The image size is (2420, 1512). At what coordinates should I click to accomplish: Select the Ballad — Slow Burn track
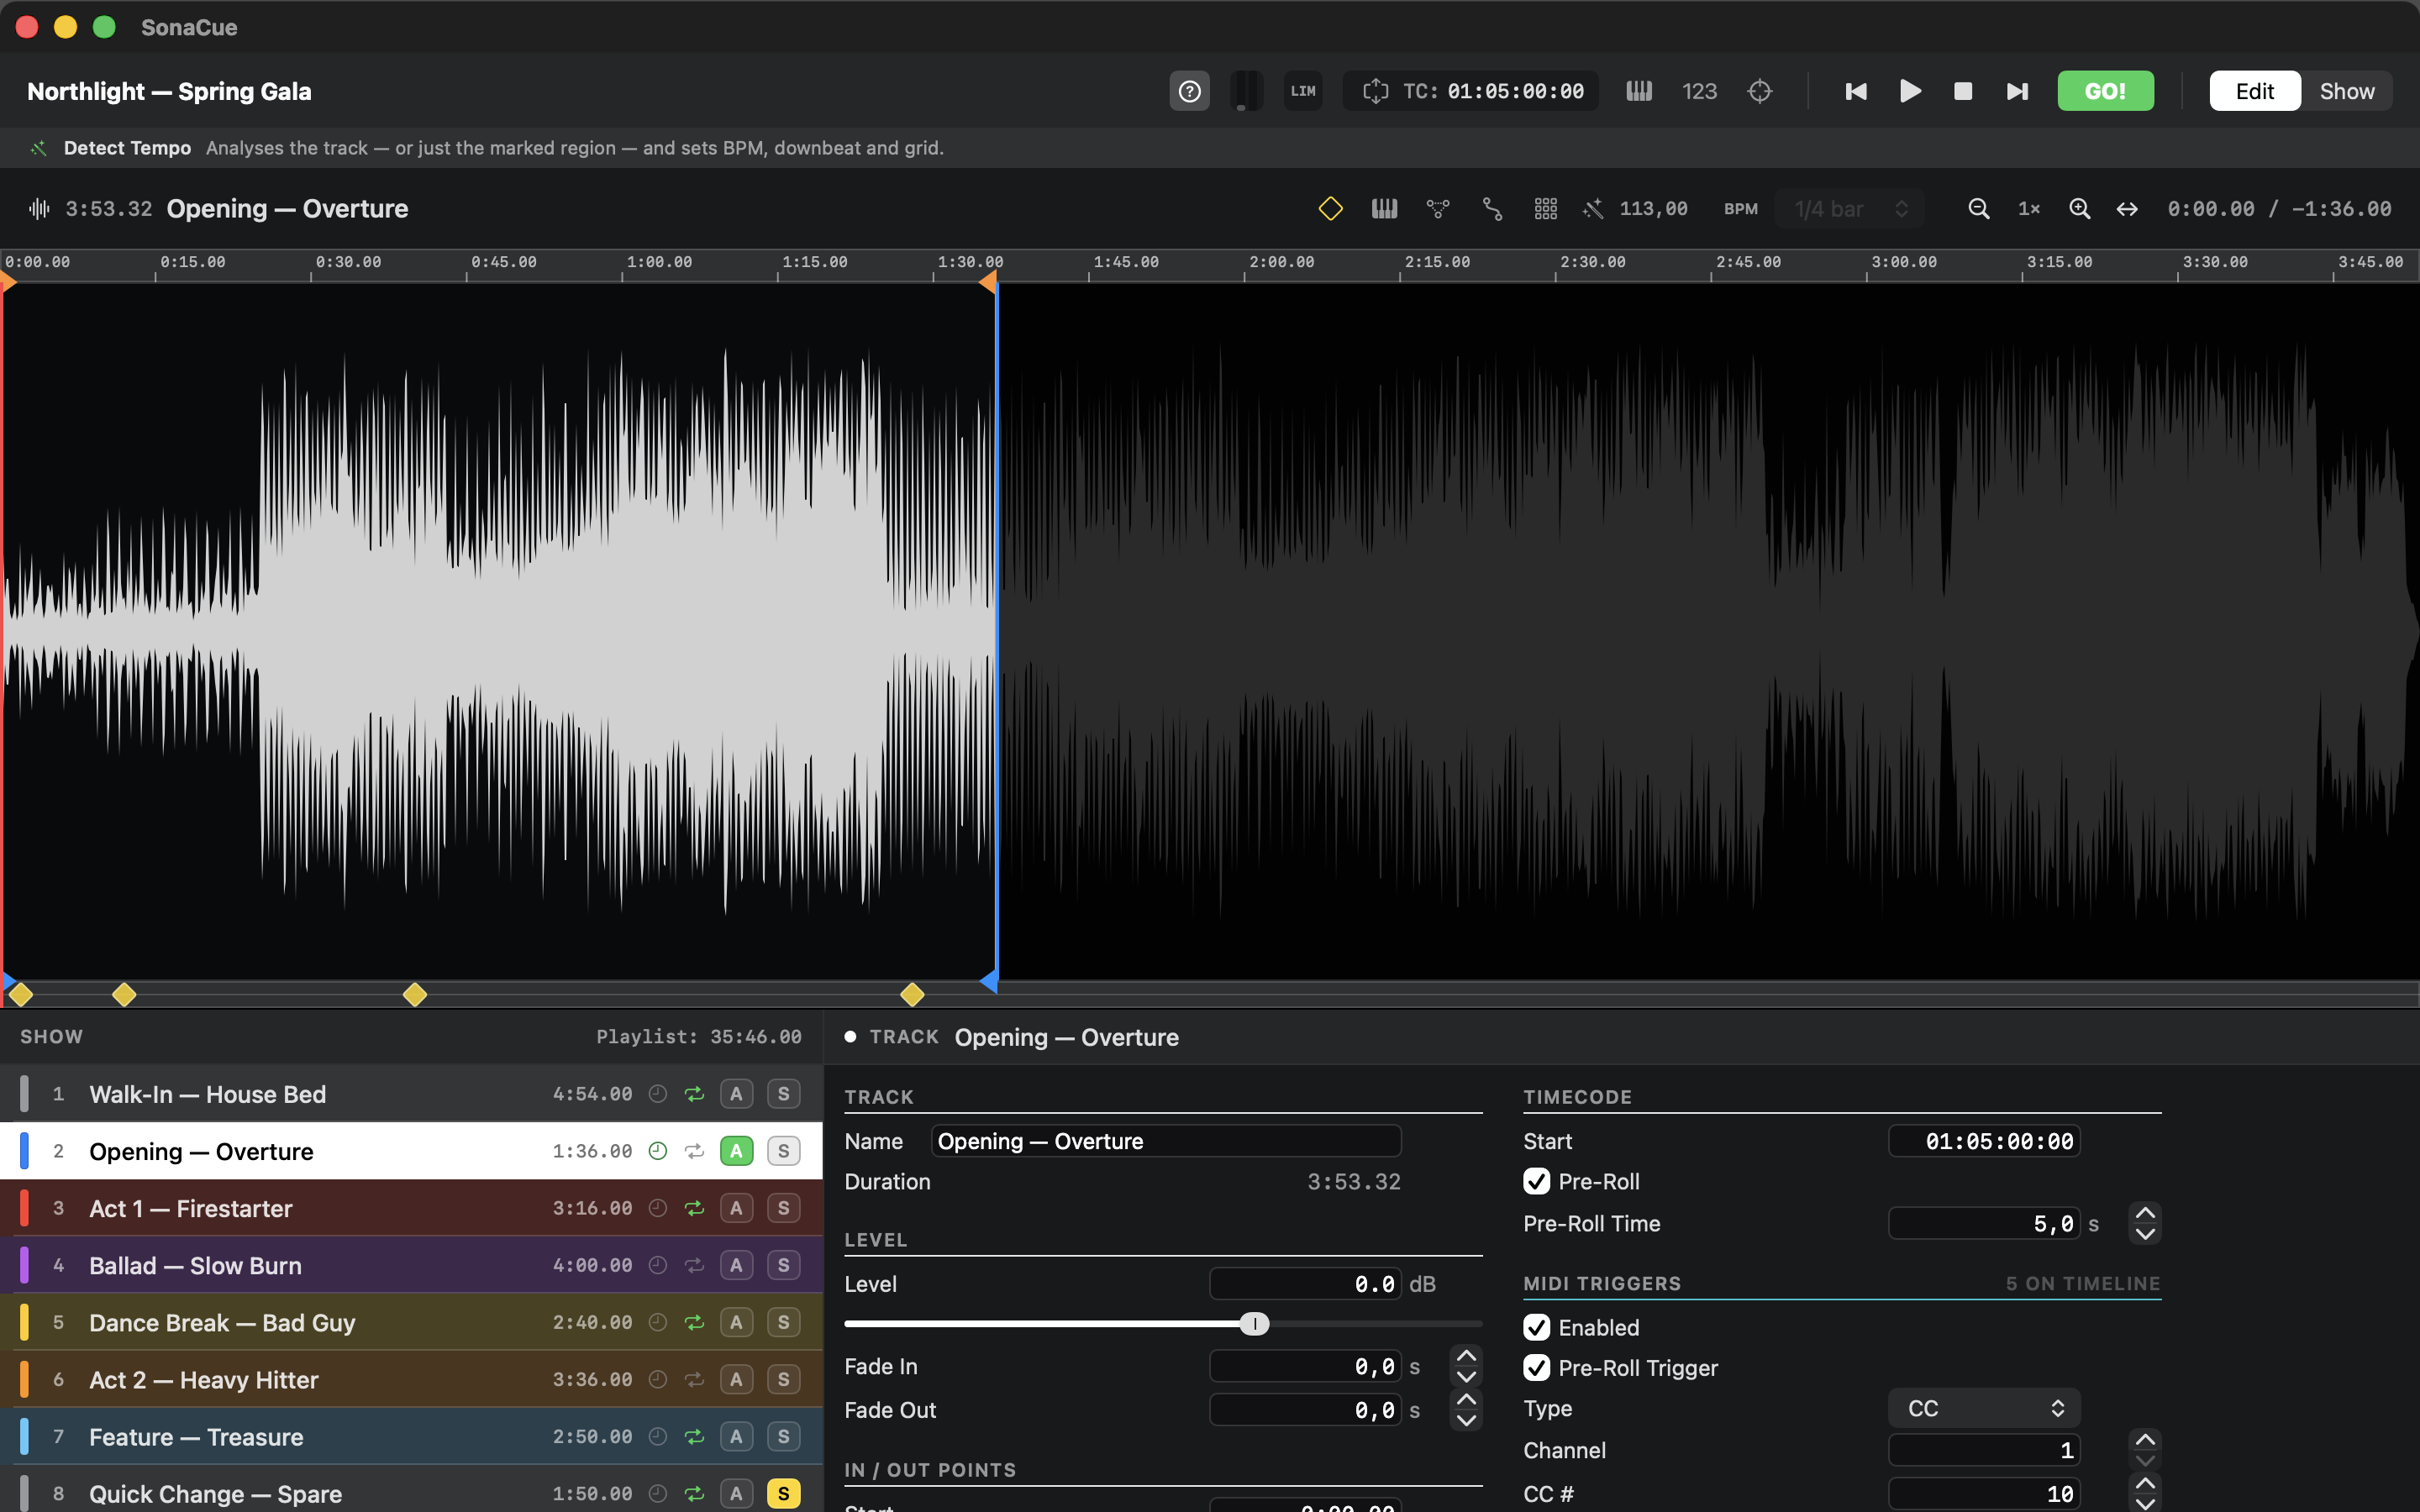tap(411, 1265)
